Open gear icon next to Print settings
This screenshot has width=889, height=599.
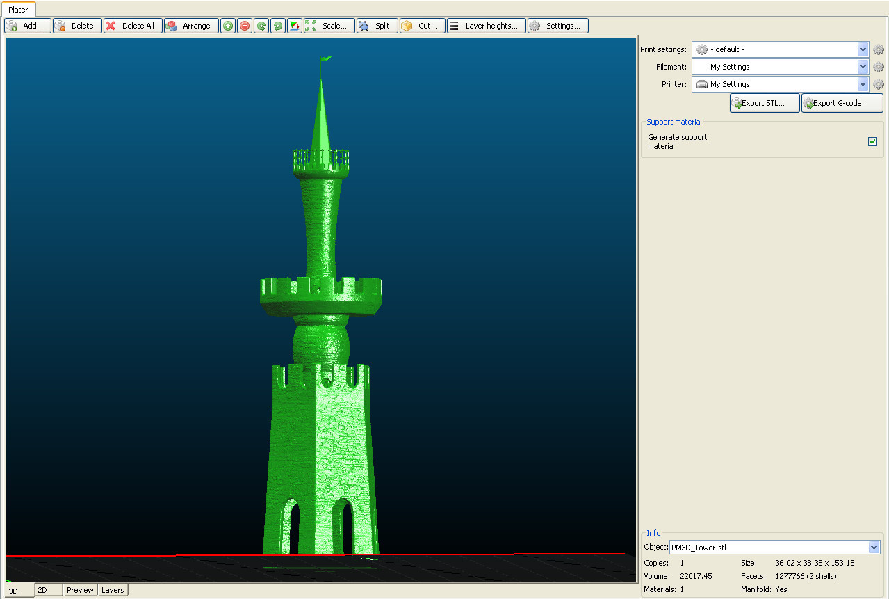(x=879, y=50)
